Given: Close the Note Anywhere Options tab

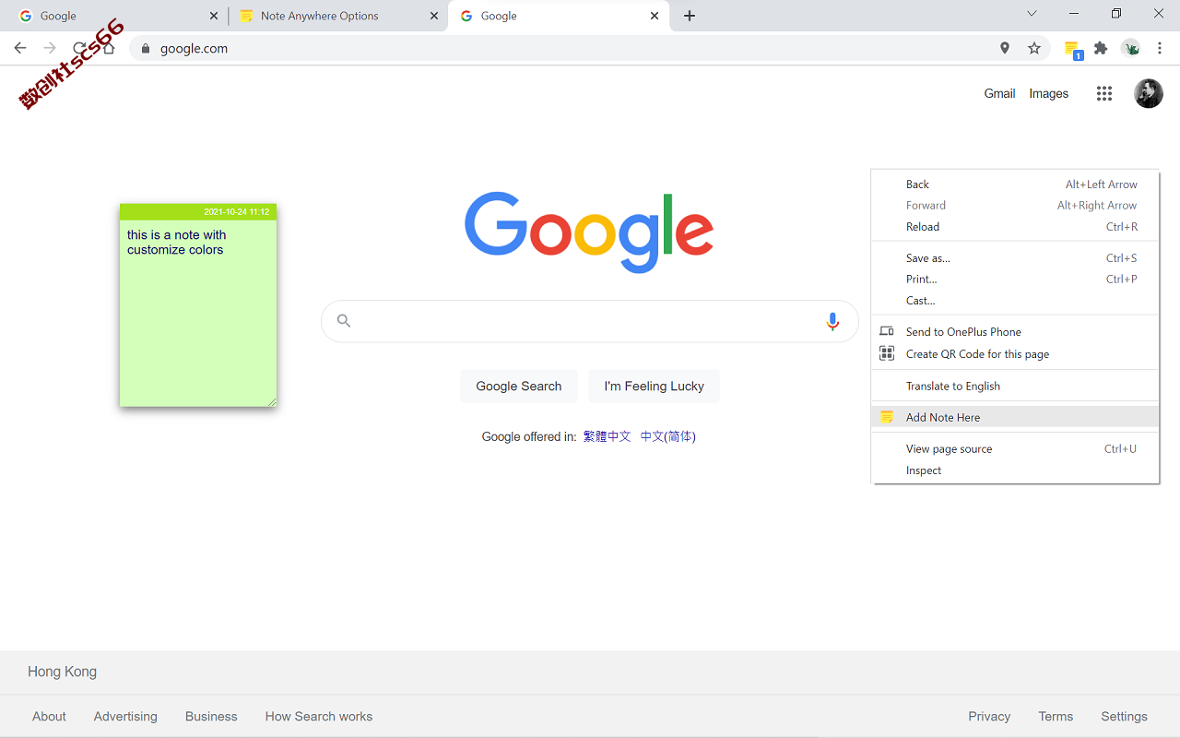Looking at the screenshot, I should point(434,16).
